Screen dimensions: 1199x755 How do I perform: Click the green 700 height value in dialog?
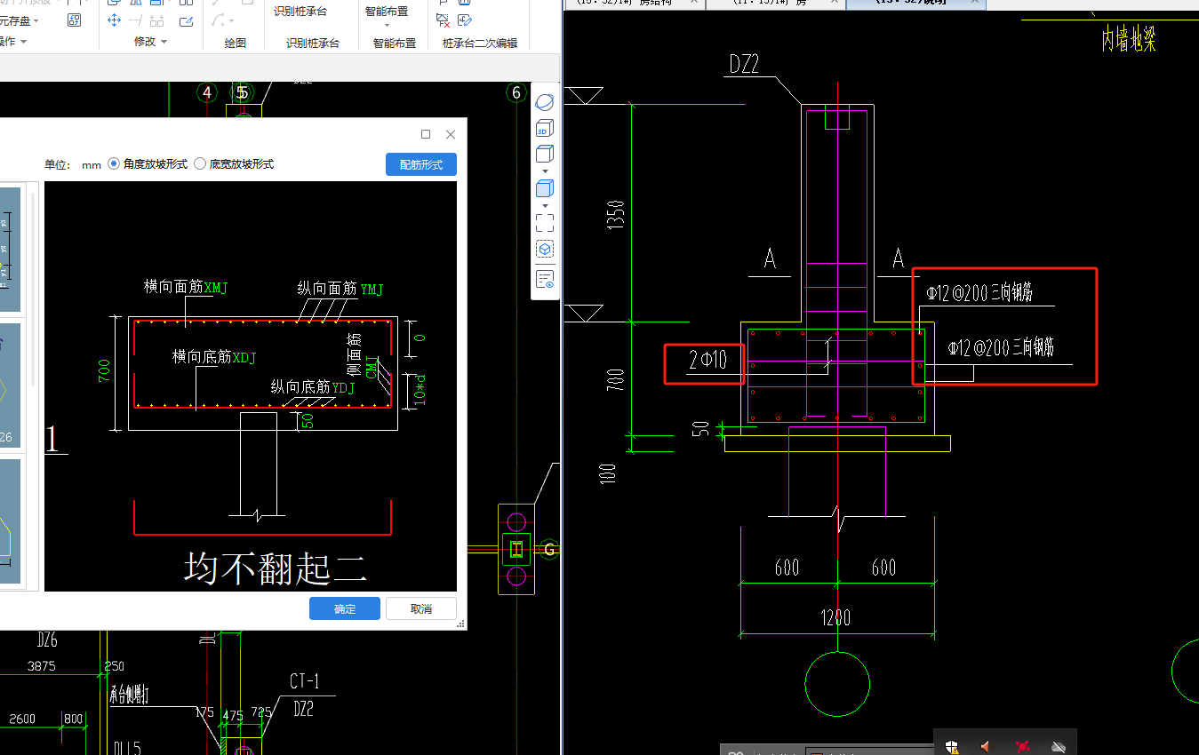(105, 371)
